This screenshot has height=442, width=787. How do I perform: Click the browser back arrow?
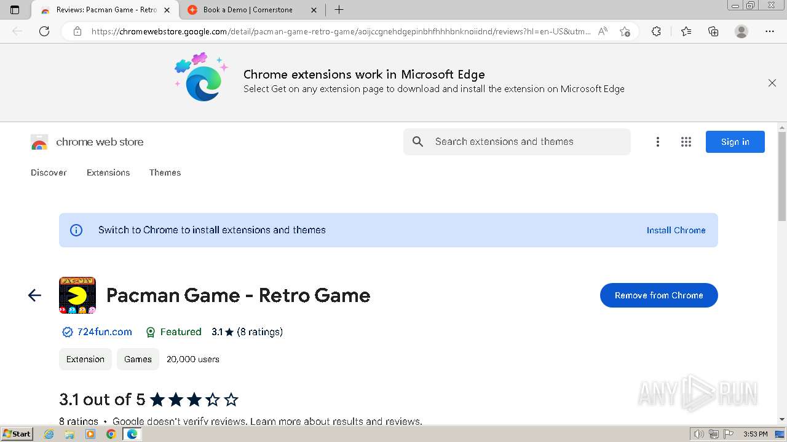coord(17,31)
